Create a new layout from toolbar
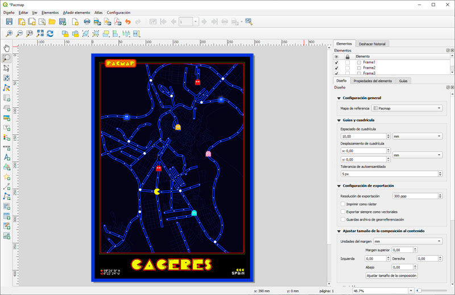 point(22,22)
